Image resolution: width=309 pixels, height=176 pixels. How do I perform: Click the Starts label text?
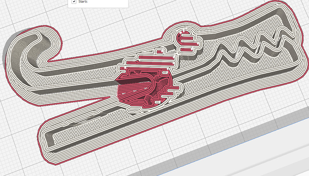tap(83, 2)
